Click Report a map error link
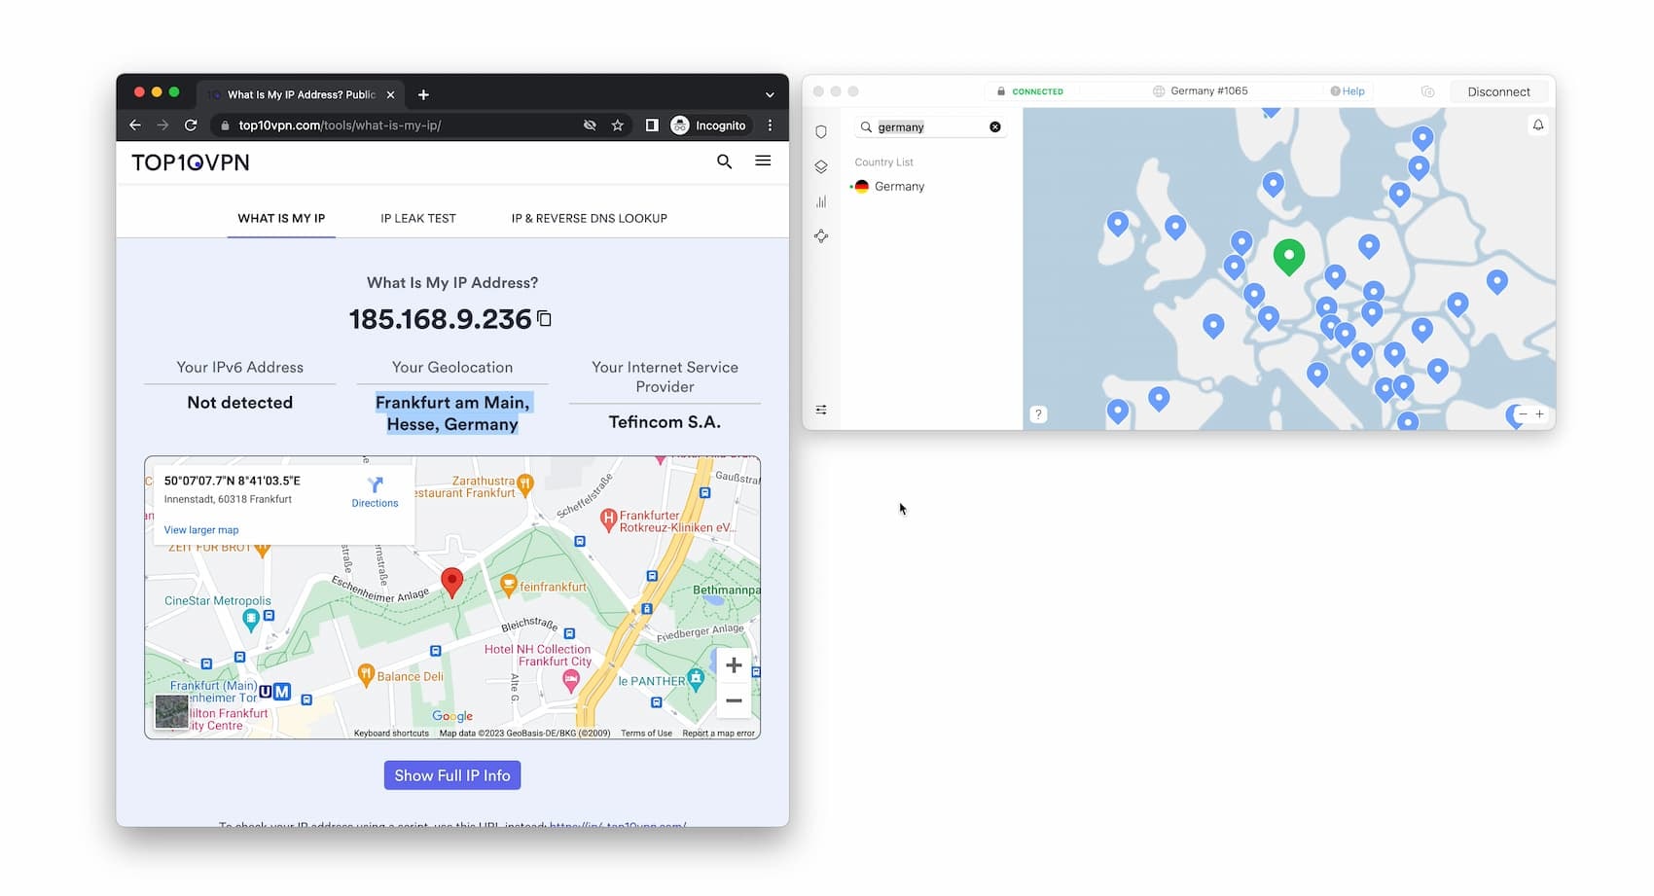 (x=718, y=734)
